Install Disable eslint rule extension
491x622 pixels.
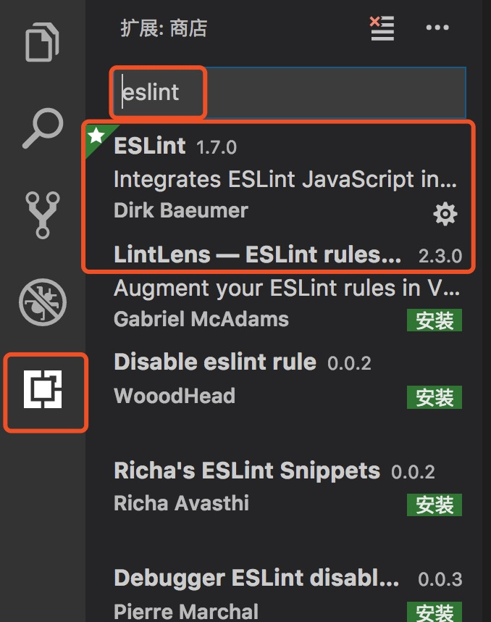(435, 397)
